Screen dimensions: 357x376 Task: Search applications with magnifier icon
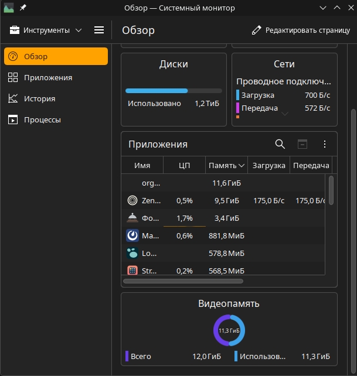[x=280, y=144]
